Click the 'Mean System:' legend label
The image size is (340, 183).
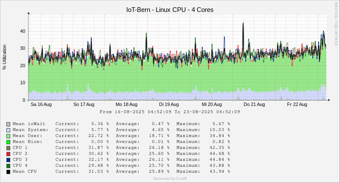click(x=30, y=130)
